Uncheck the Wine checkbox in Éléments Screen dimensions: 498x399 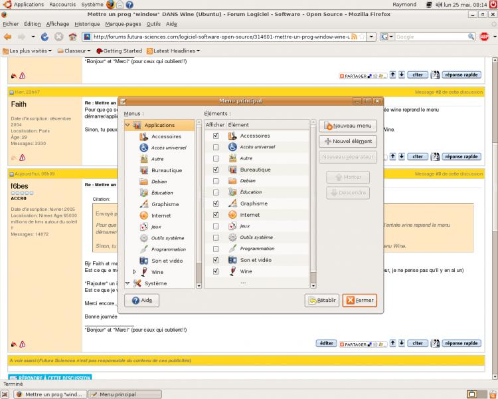coord(216,271)
